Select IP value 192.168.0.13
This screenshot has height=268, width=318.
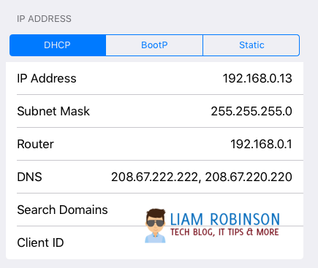pos(257,78)
